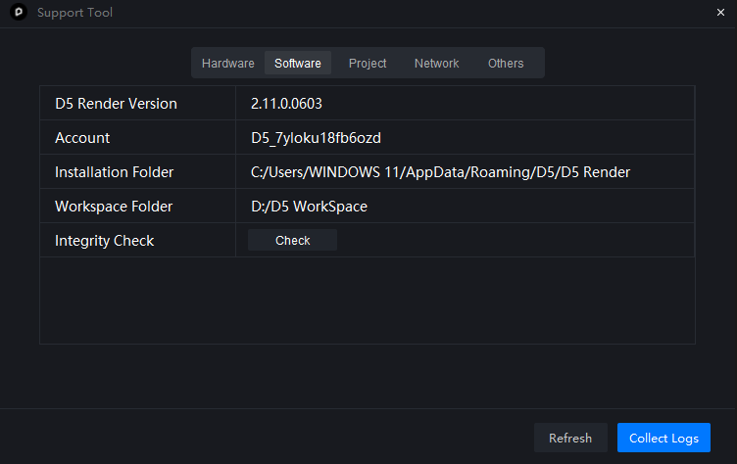Switch to the Hardware tab
Image resolution: width=737 pixels, height=464 pixels.
point(228,63)
